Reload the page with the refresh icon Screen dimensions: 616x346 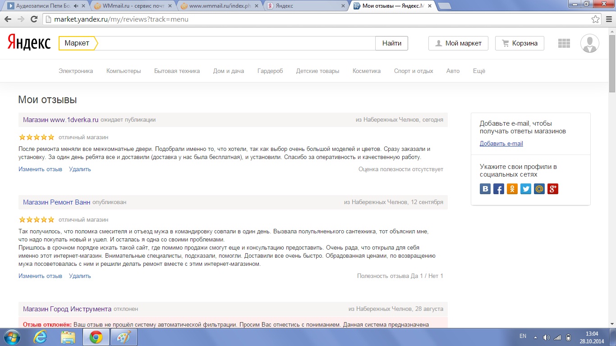coord(34,19)
